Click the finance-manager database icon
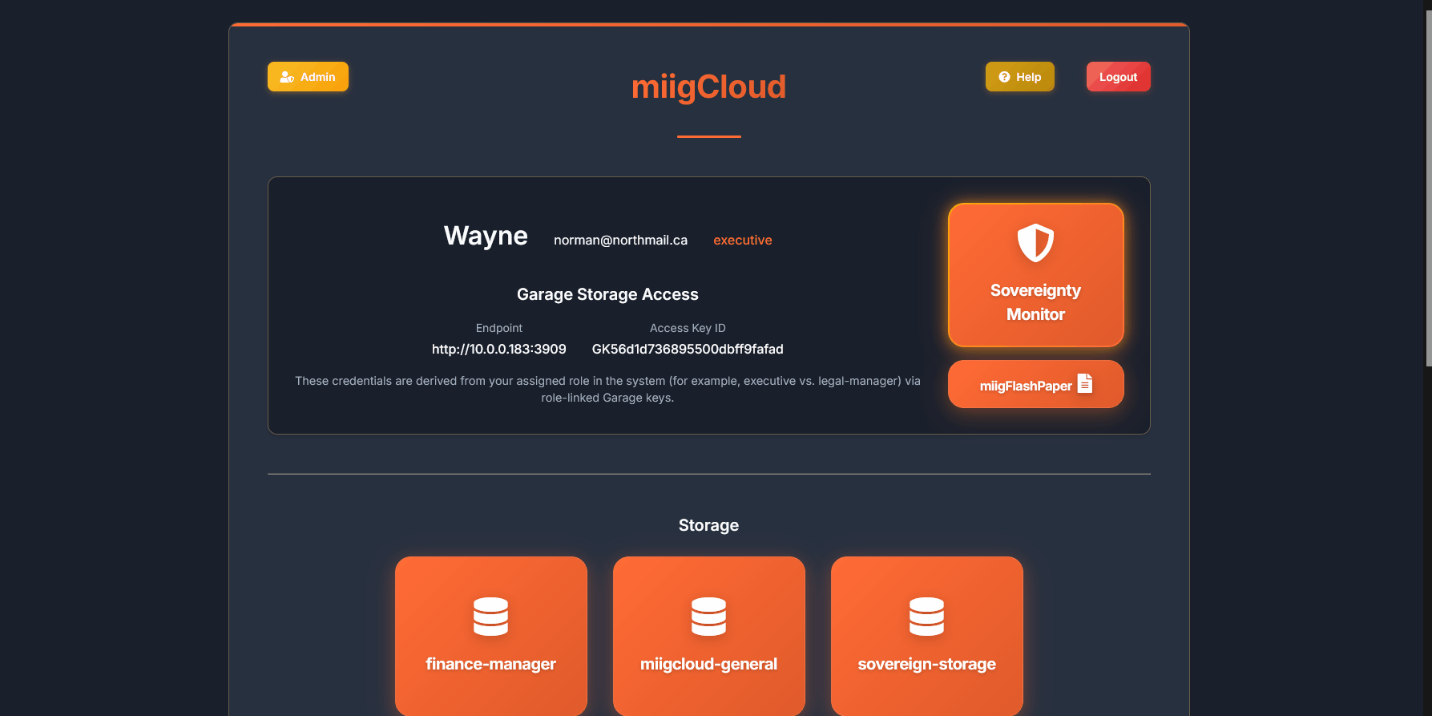 (x=490, y=616)
